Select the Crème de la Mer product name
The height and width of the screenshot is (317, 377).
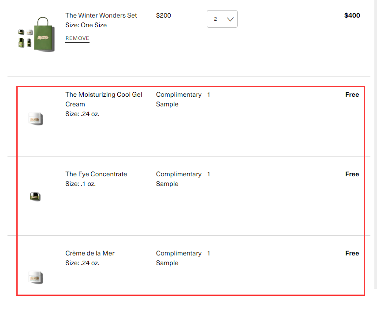point(90,253)
